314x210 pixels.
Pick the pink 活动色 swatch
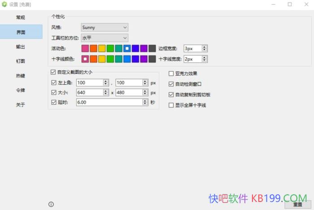(x=85, y=48)
